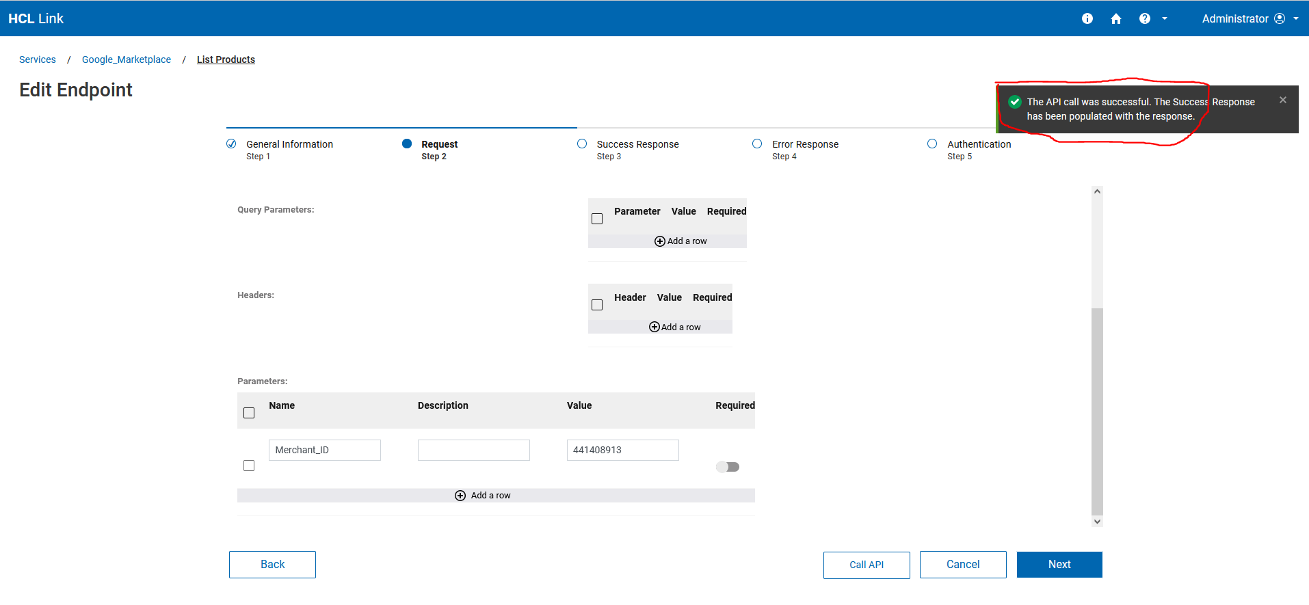Click the Parameters 'Description' column header

tap(443, 405)
